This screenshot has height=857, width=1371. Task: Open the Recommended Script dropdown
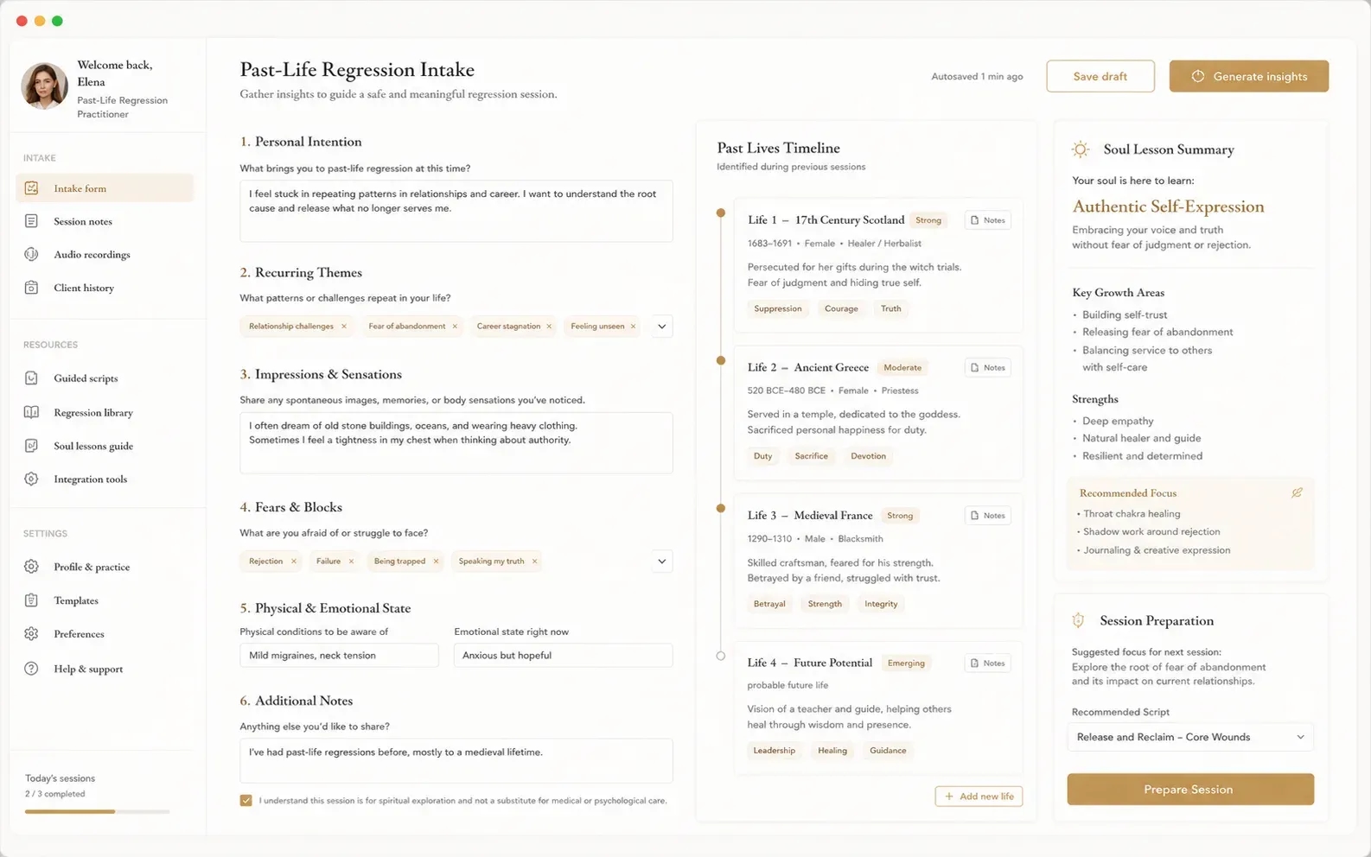[x=1190, y=737]
